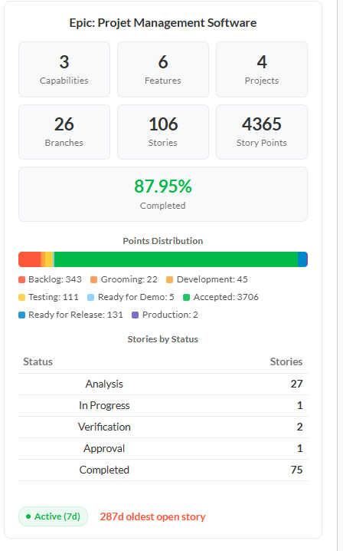Click the green dot in Active badge
This screenshot has height=551, width=343.
pos(28,516)
